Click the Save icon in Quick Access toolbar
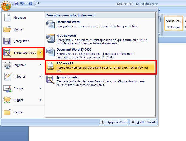 (16, 4)
